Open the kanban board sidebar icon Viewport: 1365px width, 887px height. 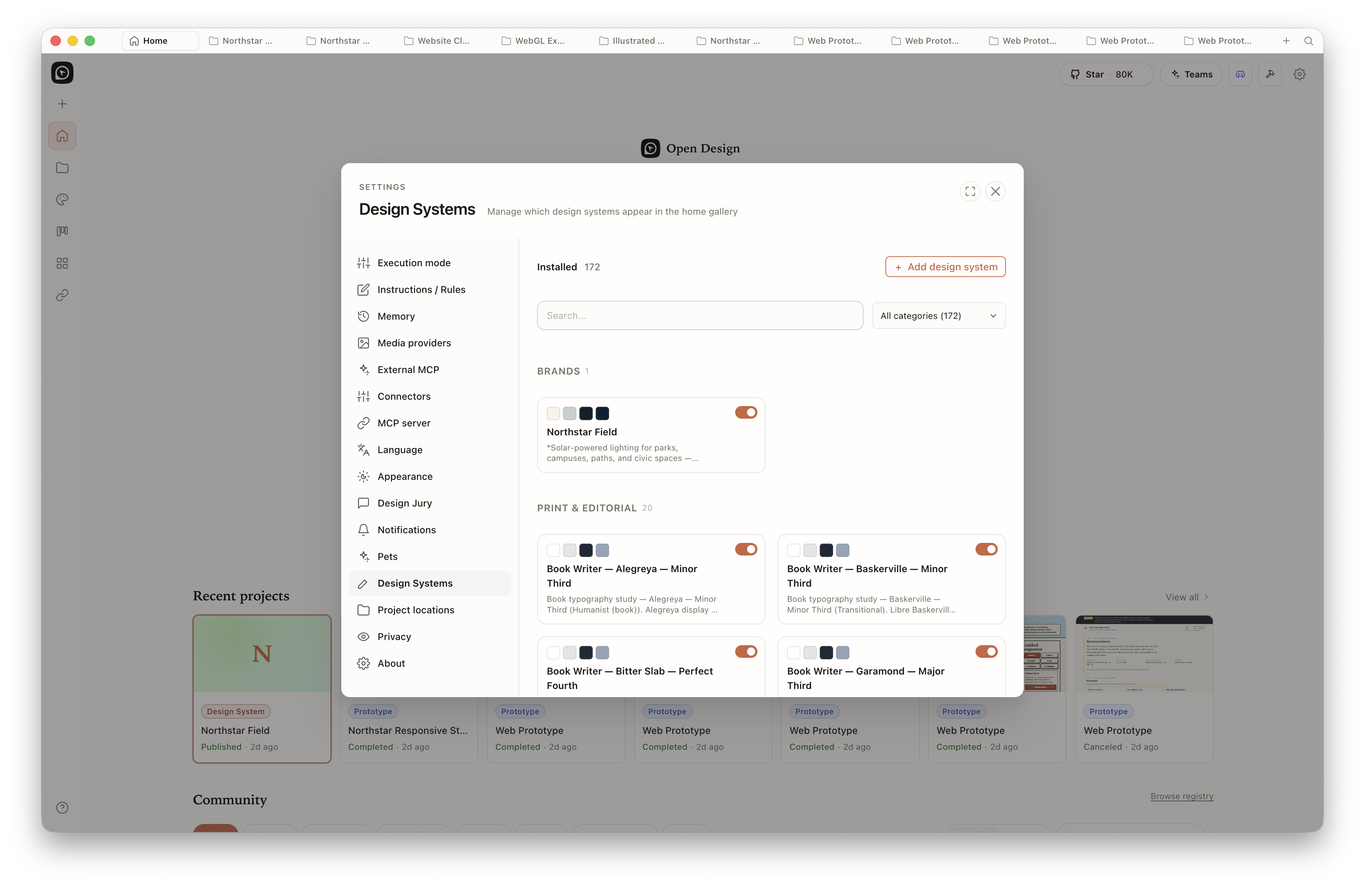[62, 231]
